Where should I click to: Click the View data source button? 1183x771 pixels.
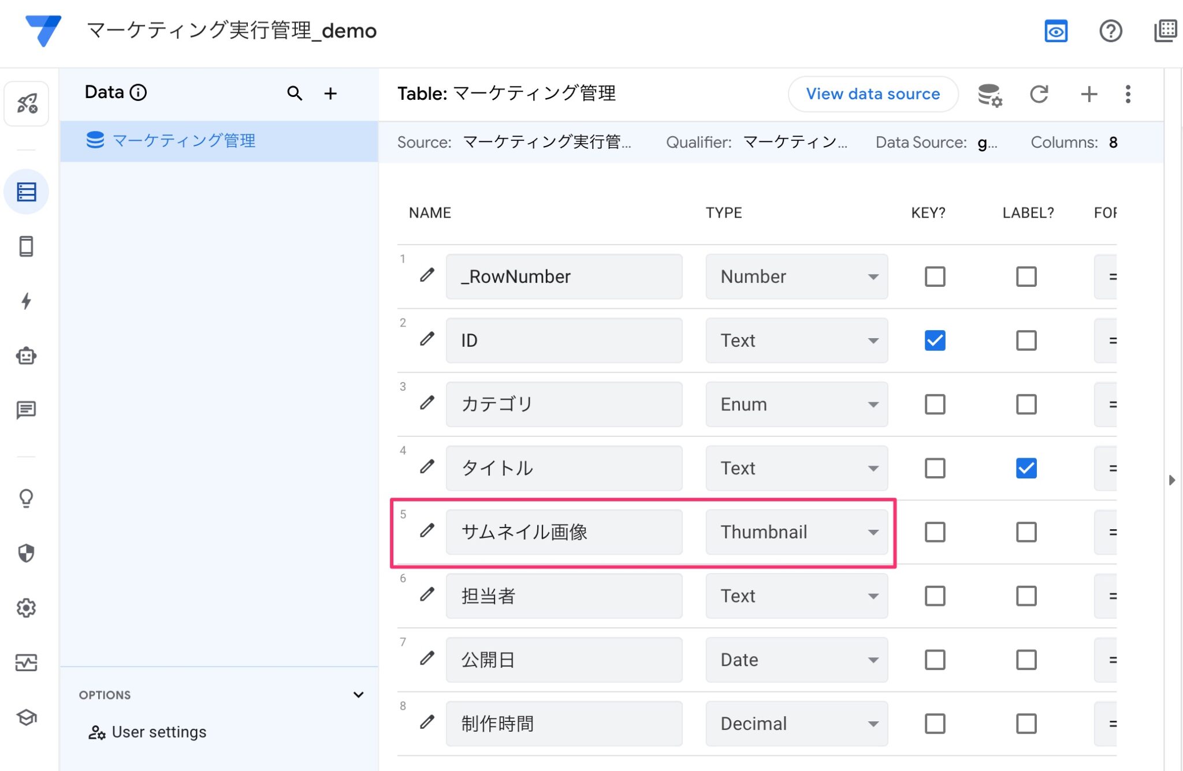tap(873, 93)
